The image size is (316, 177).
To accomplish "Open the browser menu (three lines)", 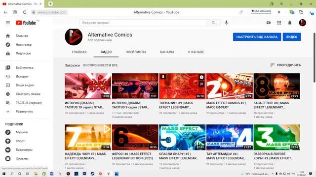I will (281, 4).
